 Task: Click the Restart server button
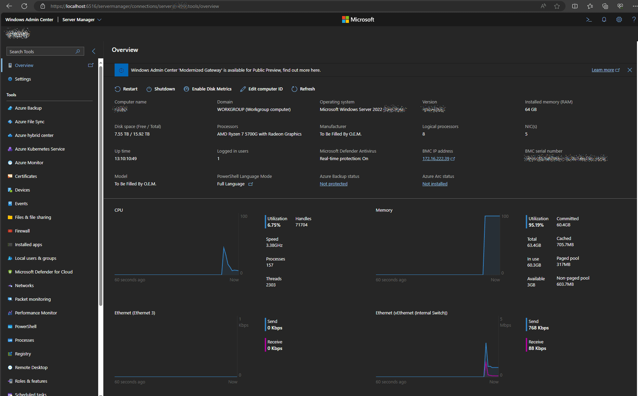[126, 89]
